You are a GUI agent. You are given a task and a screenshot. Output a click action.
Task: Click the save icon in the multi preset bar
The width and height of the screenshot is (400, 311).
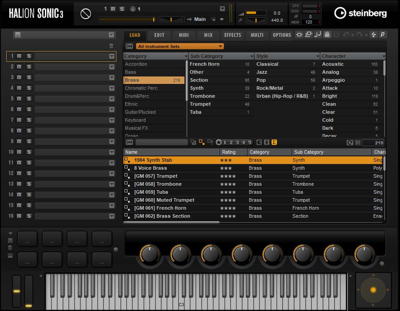(17, 35)
